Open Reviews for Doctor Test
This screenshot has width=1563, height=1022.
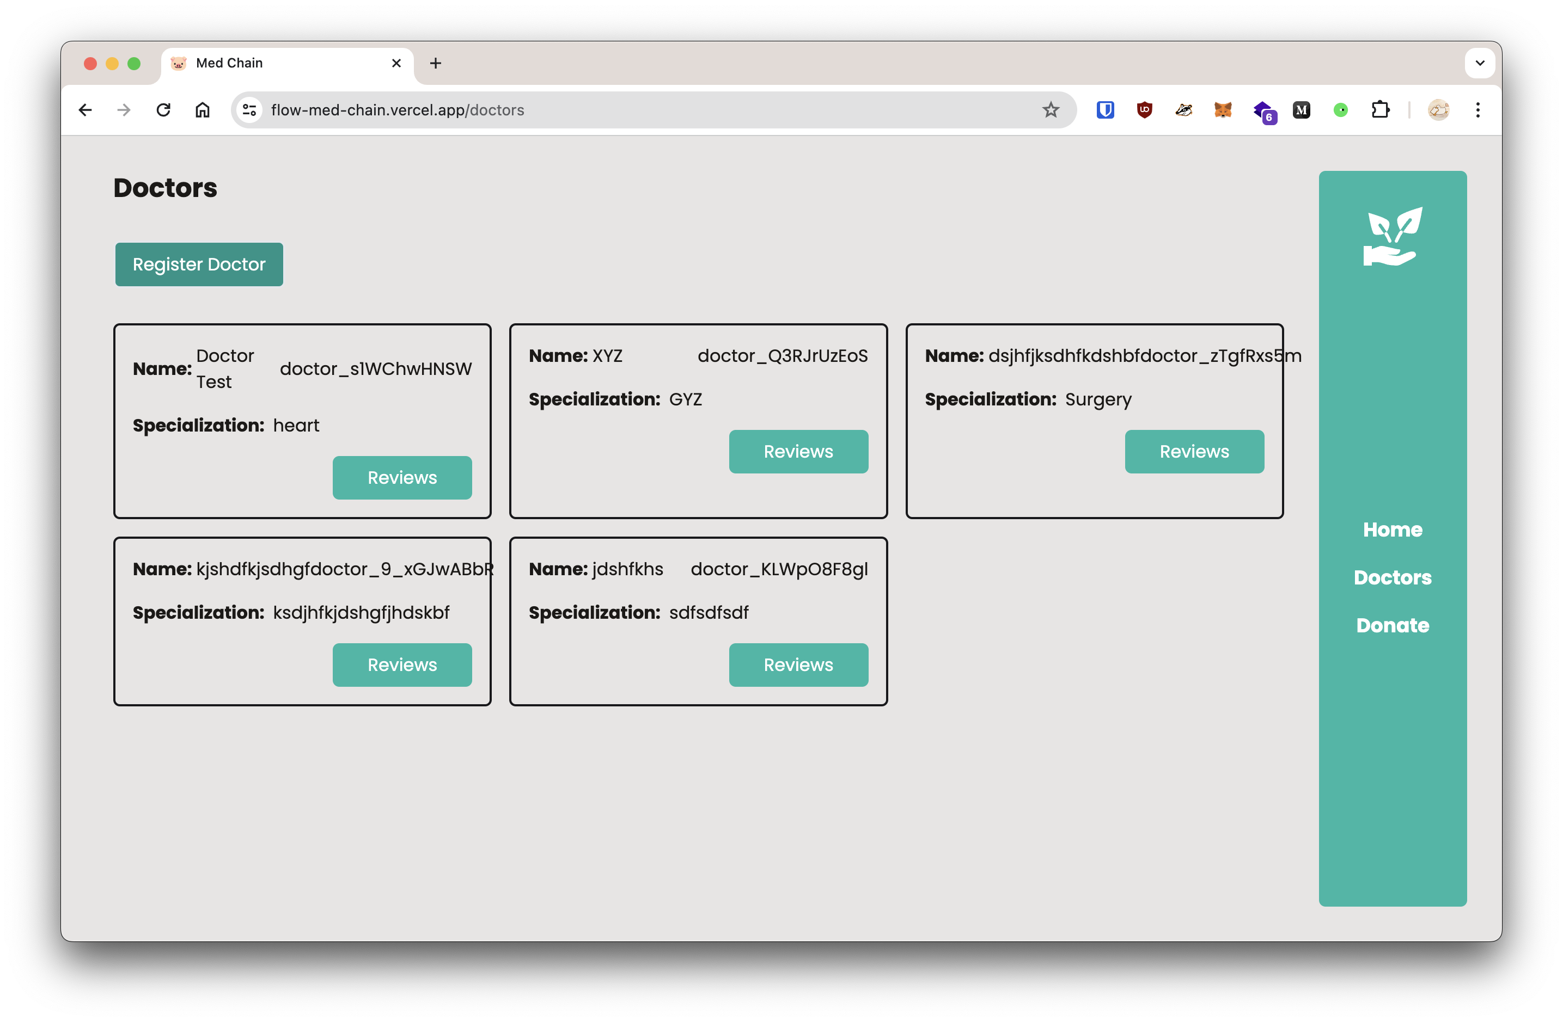[x=402, y=478]
